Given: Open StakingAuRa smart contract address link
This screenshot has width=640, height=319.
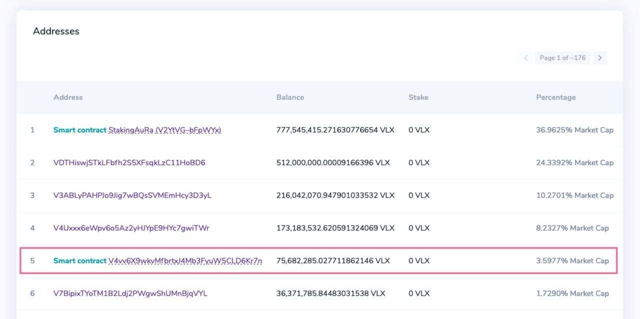Looking at the screenshot, I should point(164,130).
